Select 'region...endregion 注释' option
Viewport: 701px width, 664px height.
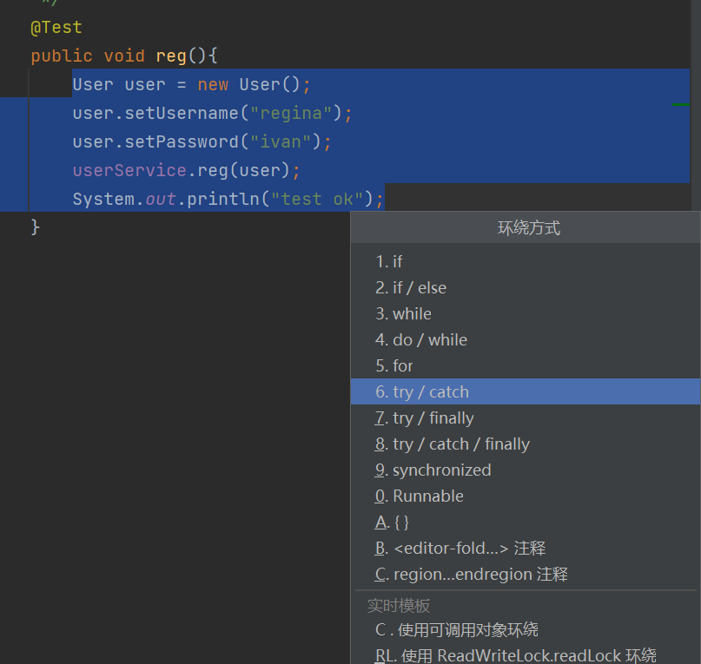[x=472, y=574]
